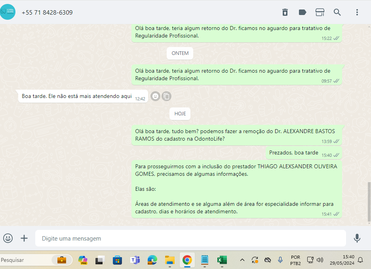This screenshot has height=269, width=371.
Task: Select the 15:22 'Regularidade Profissional' message
Action: [x=237, y=33]
